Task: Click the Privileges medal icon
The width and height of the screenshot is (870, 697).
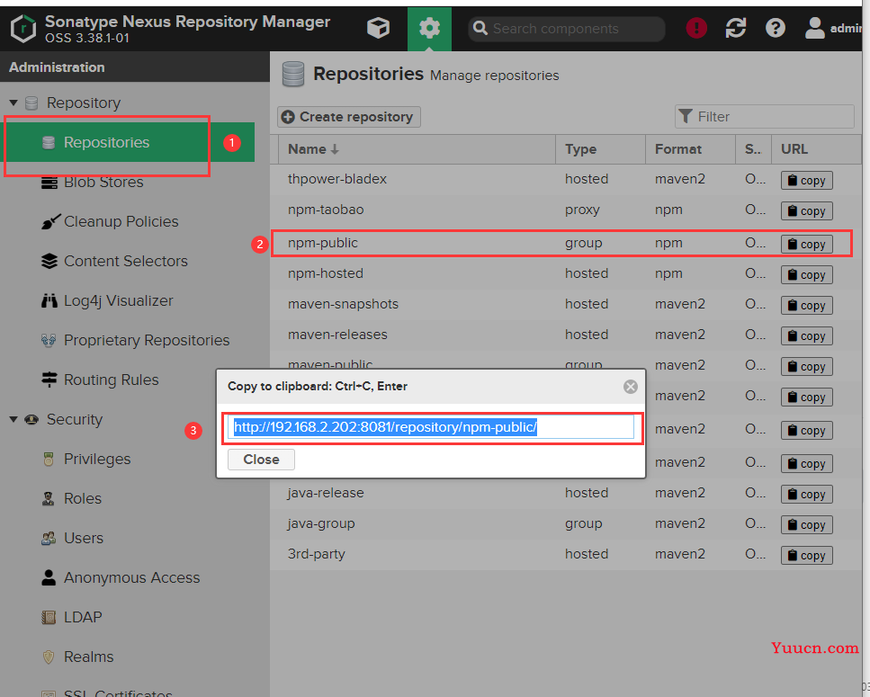Action: [x=49, y=460]
